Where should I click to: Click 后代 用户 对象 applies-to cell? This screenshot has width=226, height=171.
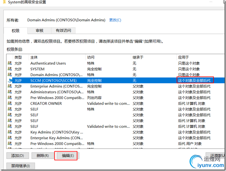coord(190,144)
